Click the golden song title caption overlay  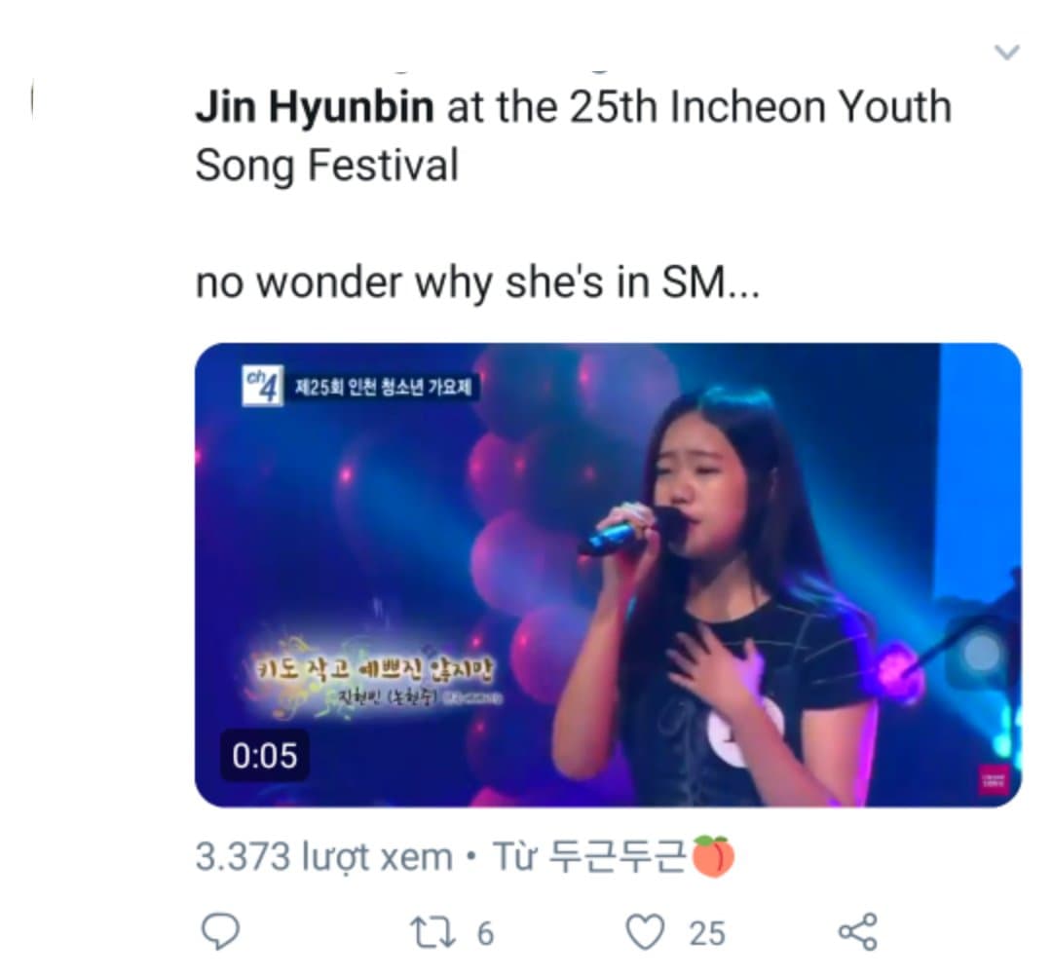[376, 676]
